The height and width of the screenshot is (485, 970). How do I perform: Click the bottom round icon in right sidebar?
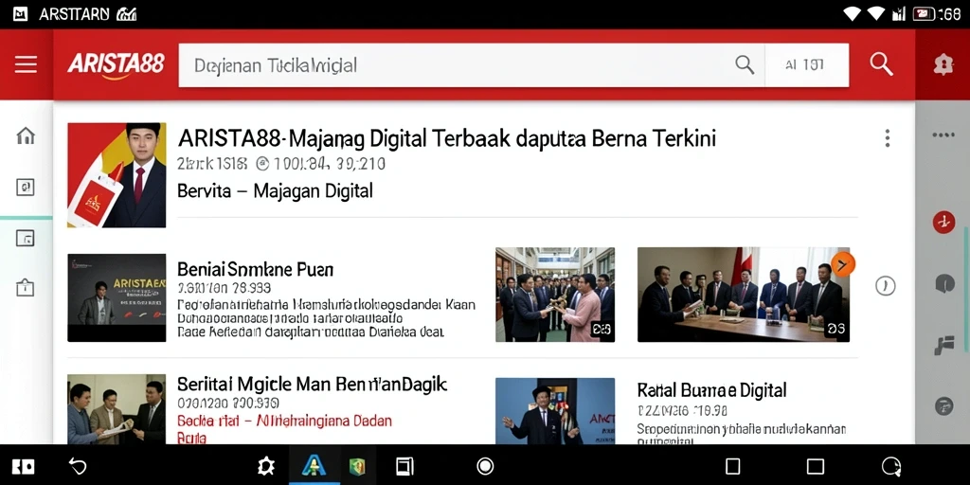944,405
